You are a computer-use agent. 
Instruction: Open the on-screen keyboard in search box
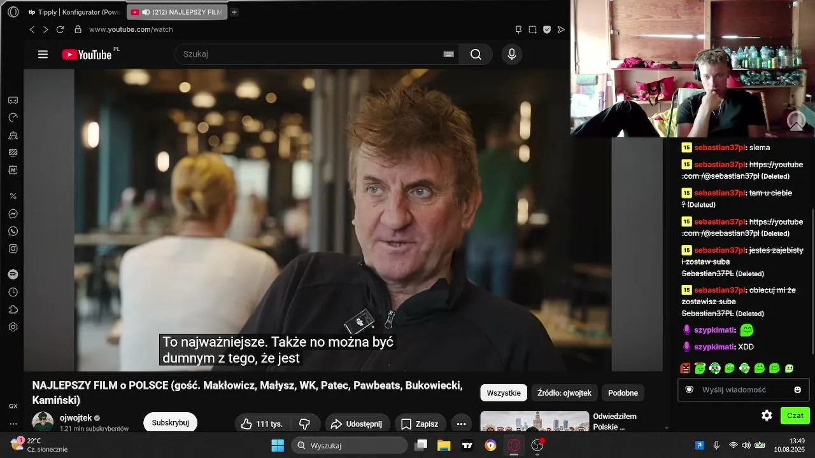448,54
